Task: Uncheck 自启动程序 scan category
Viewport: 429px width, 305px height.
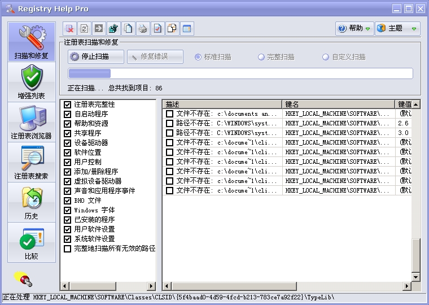Action: [67, 114]
